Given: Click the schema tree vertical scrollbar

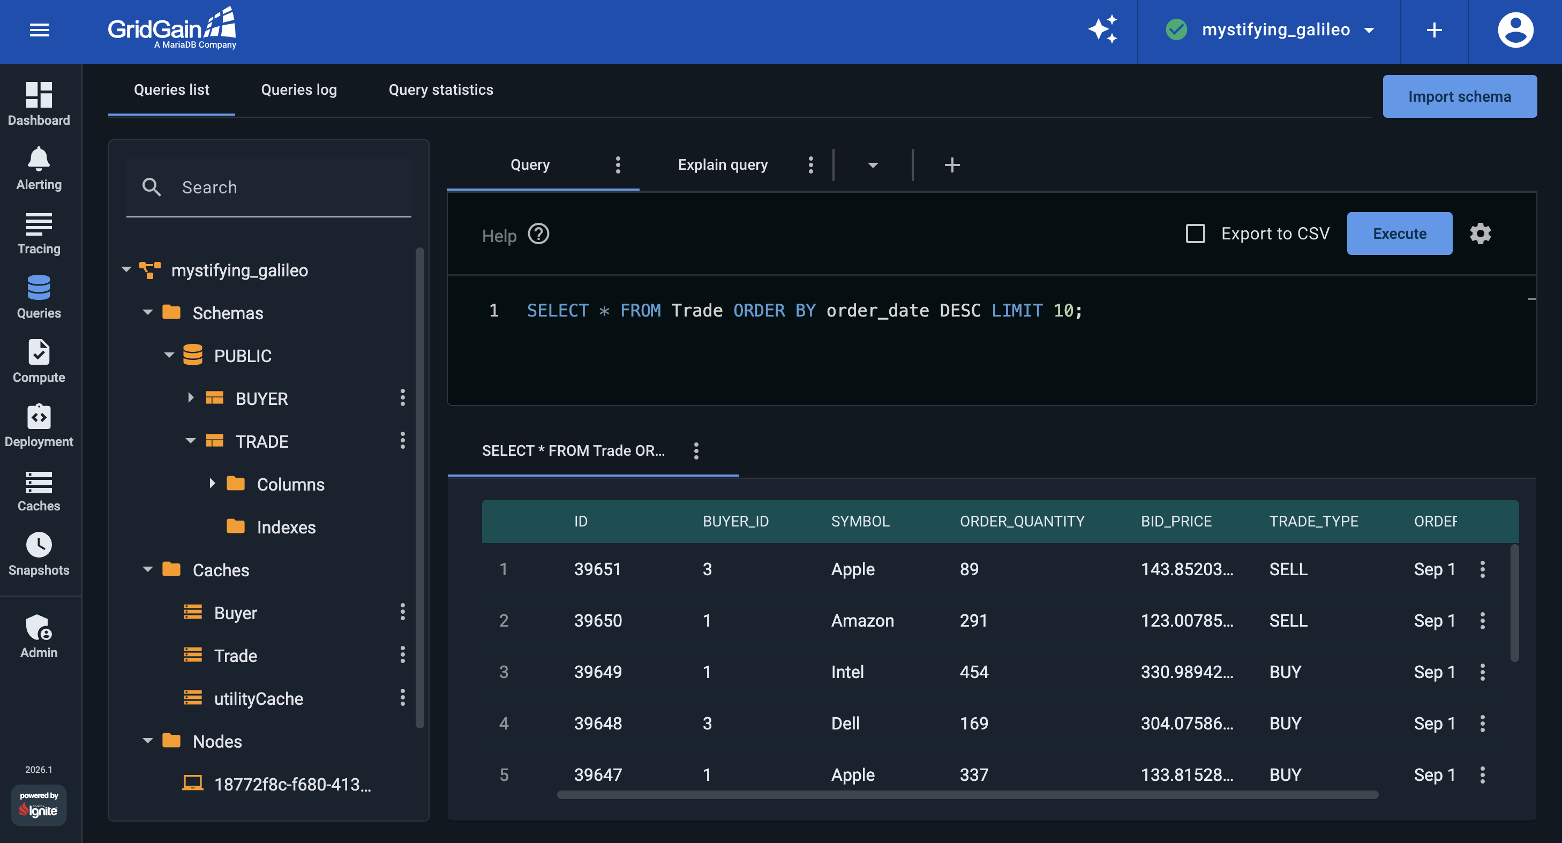Looking at the screenshot, I should coord(419,488).
